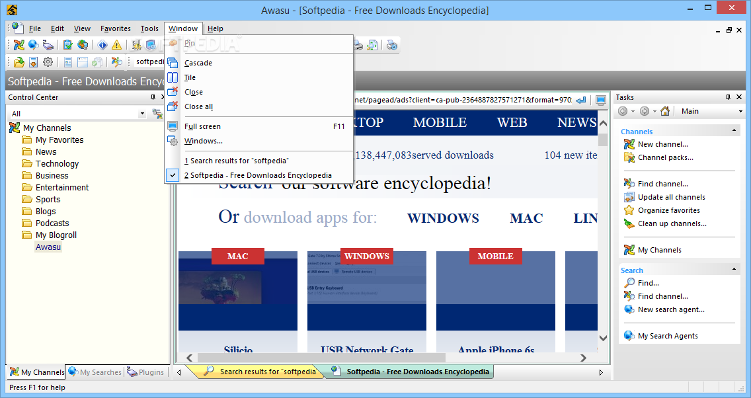
Task: Click Organize favorites link
Action: (668, 210)
